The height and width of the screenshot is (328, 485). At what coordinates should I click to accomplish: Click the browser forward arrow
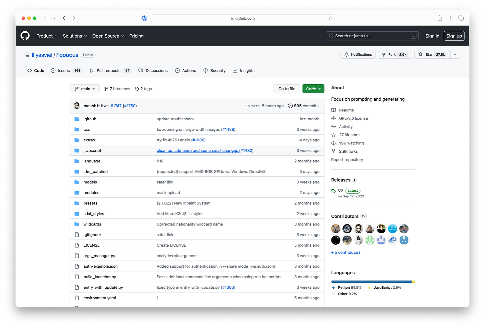click(x=74, y=18)
